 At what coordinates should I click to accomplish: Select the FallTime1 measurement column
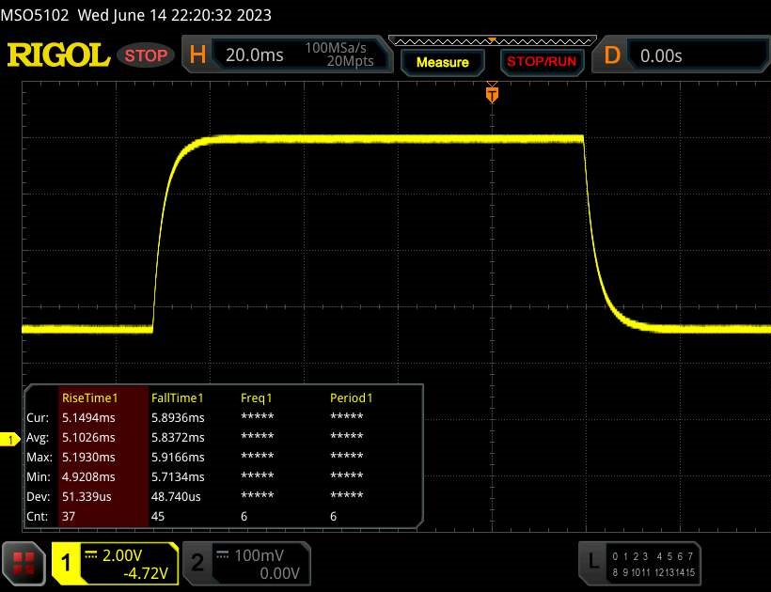pyautogui.click(x=178, y=398)
